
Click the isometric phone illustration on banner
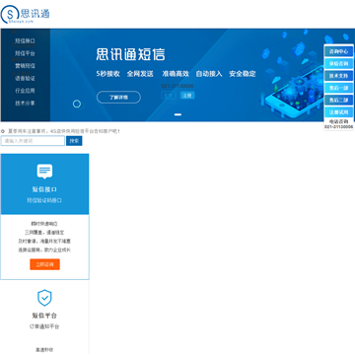294,92
